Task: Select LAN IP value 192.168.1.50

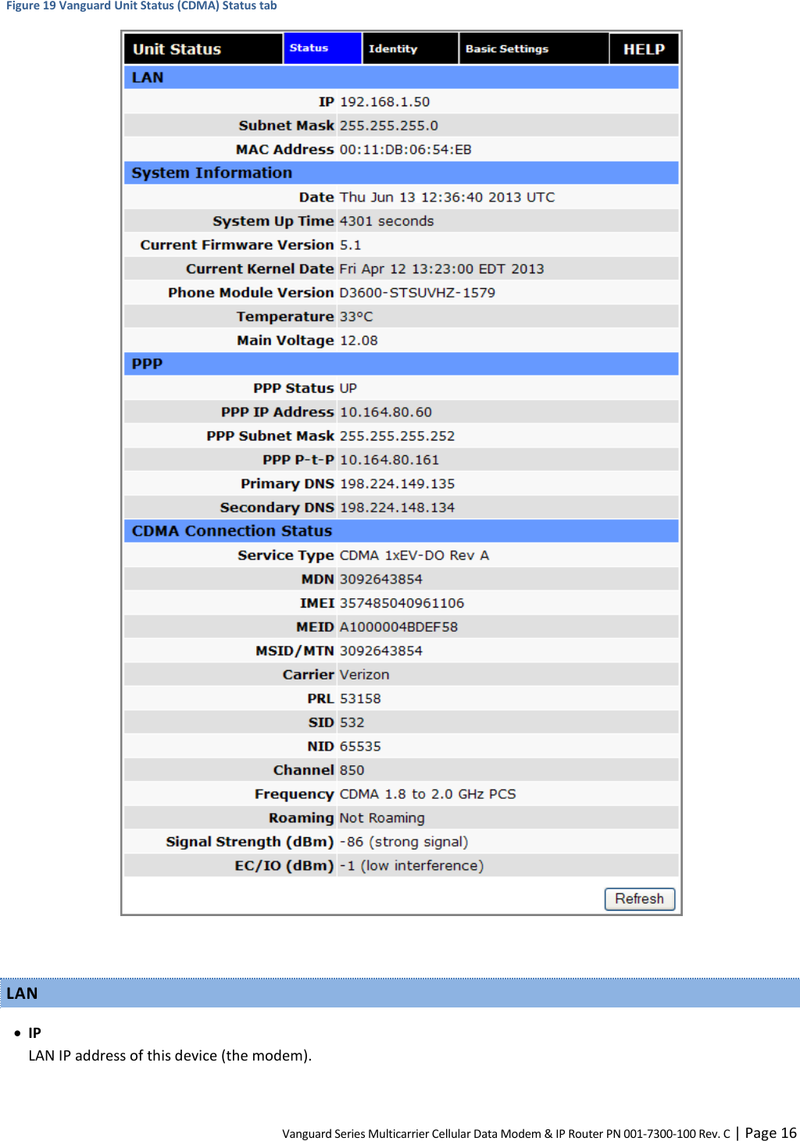Action: pos(384,102)
